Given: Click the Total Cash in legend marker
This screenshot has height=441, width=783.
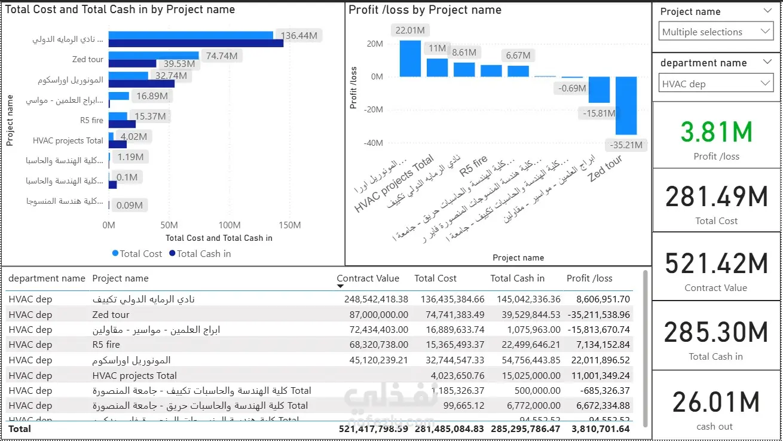Looking at the screenshot, I should [172, 253].
